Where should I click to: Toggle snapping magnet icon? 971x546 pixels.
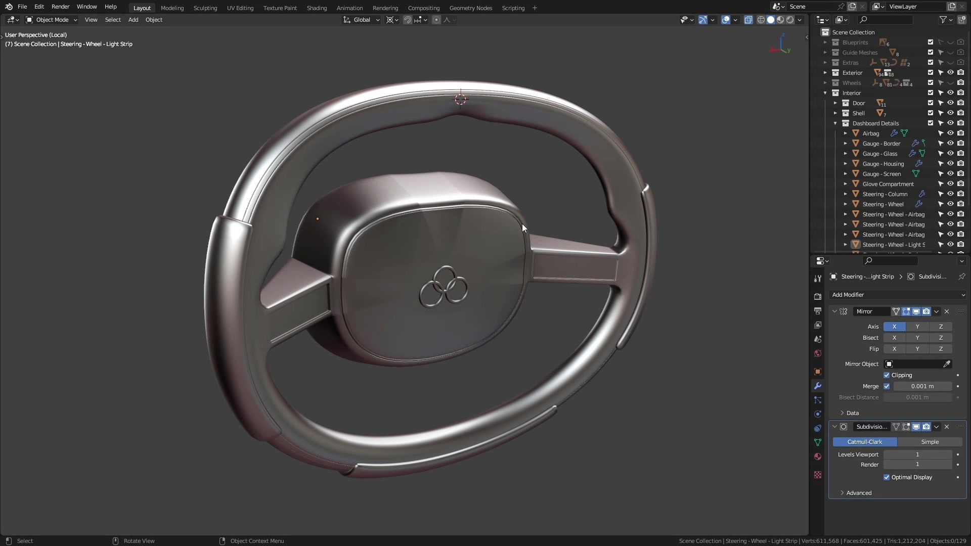(x=407, y=20)
